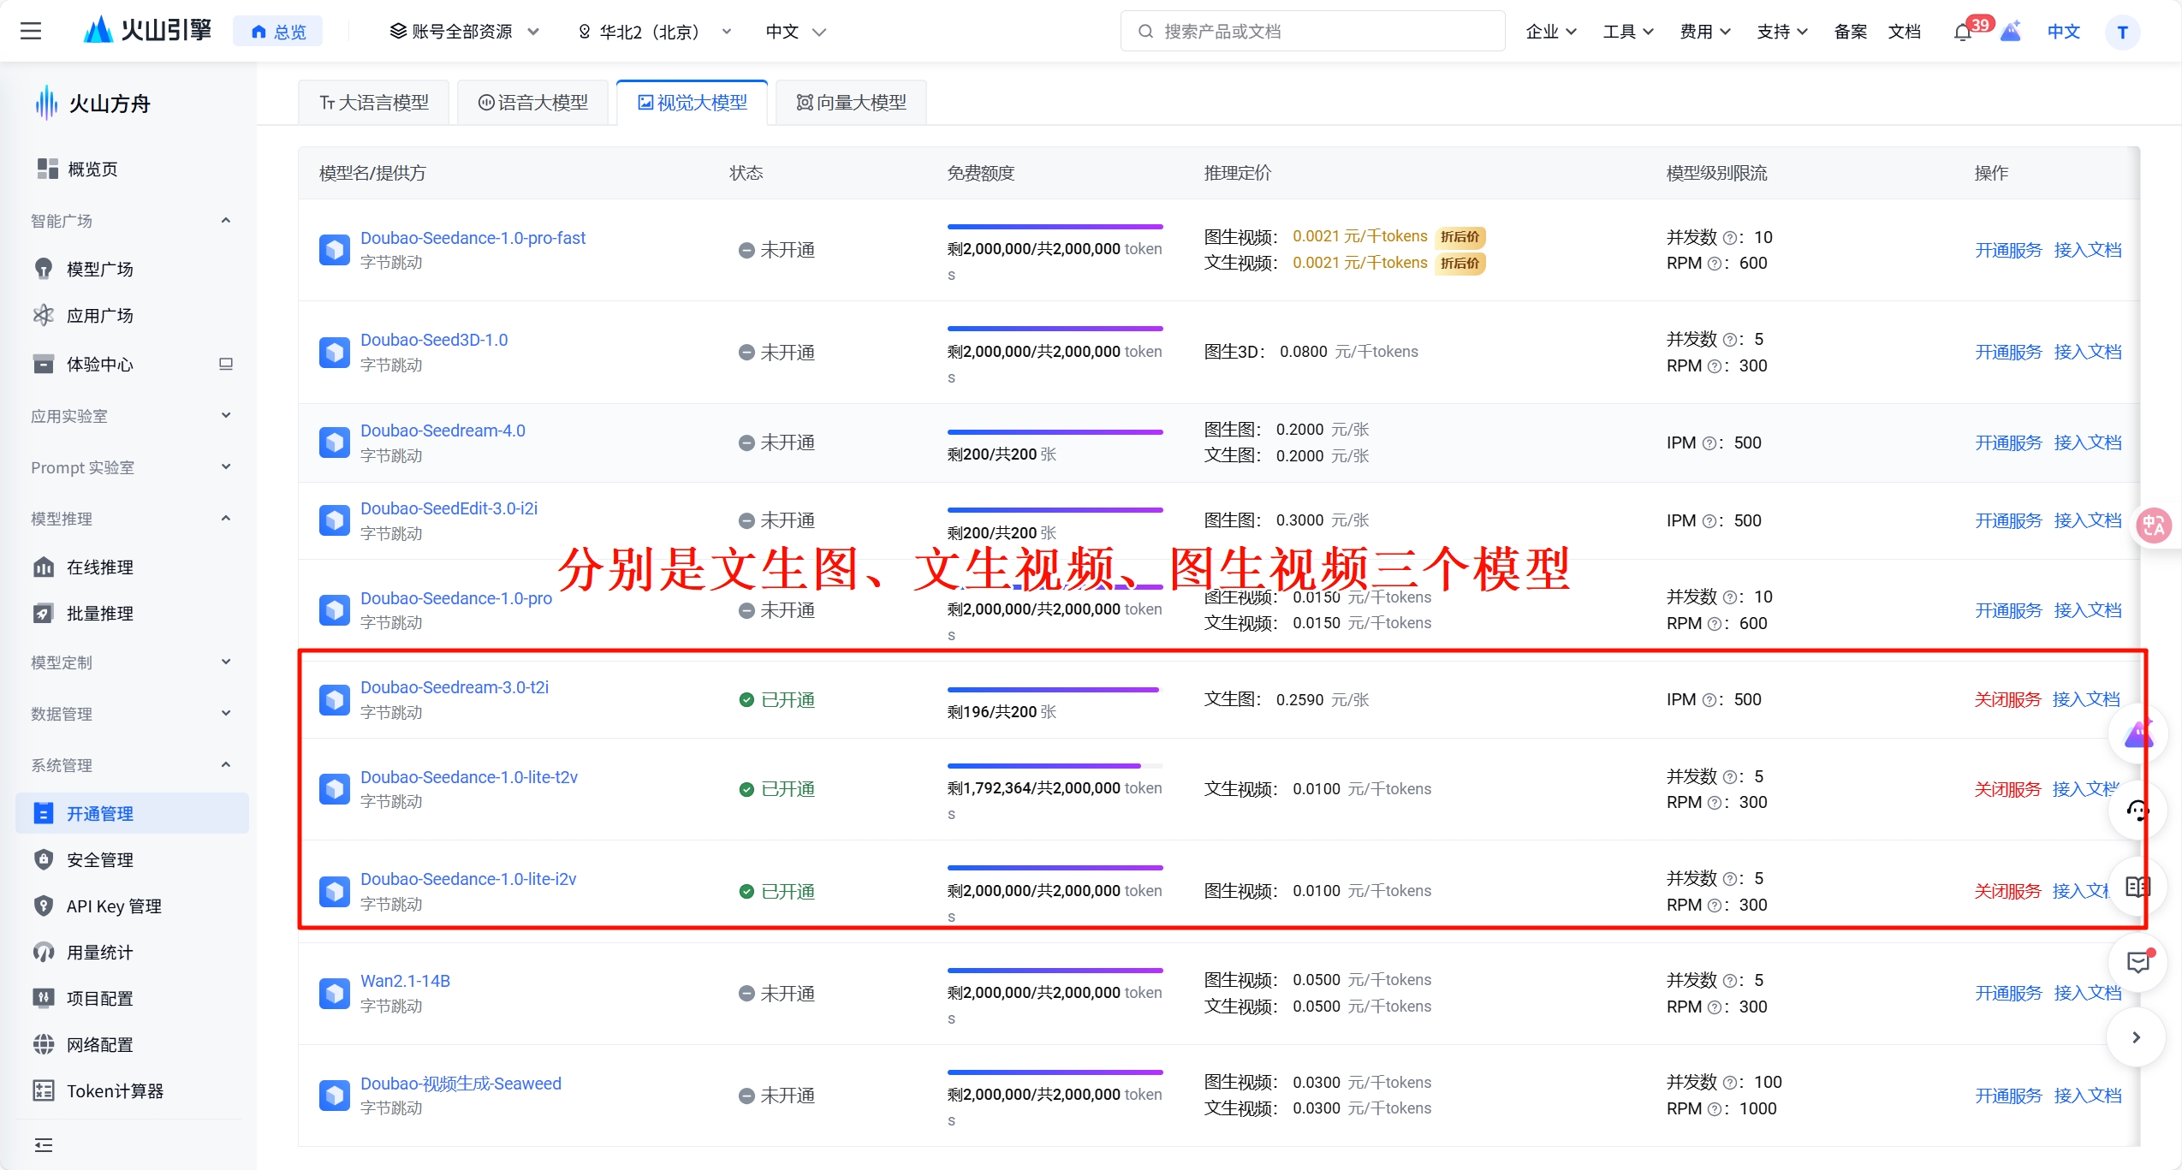Open the floating documentation book icon
The height and width of the screenshot is (1170, 2182).
point(2137,887)
